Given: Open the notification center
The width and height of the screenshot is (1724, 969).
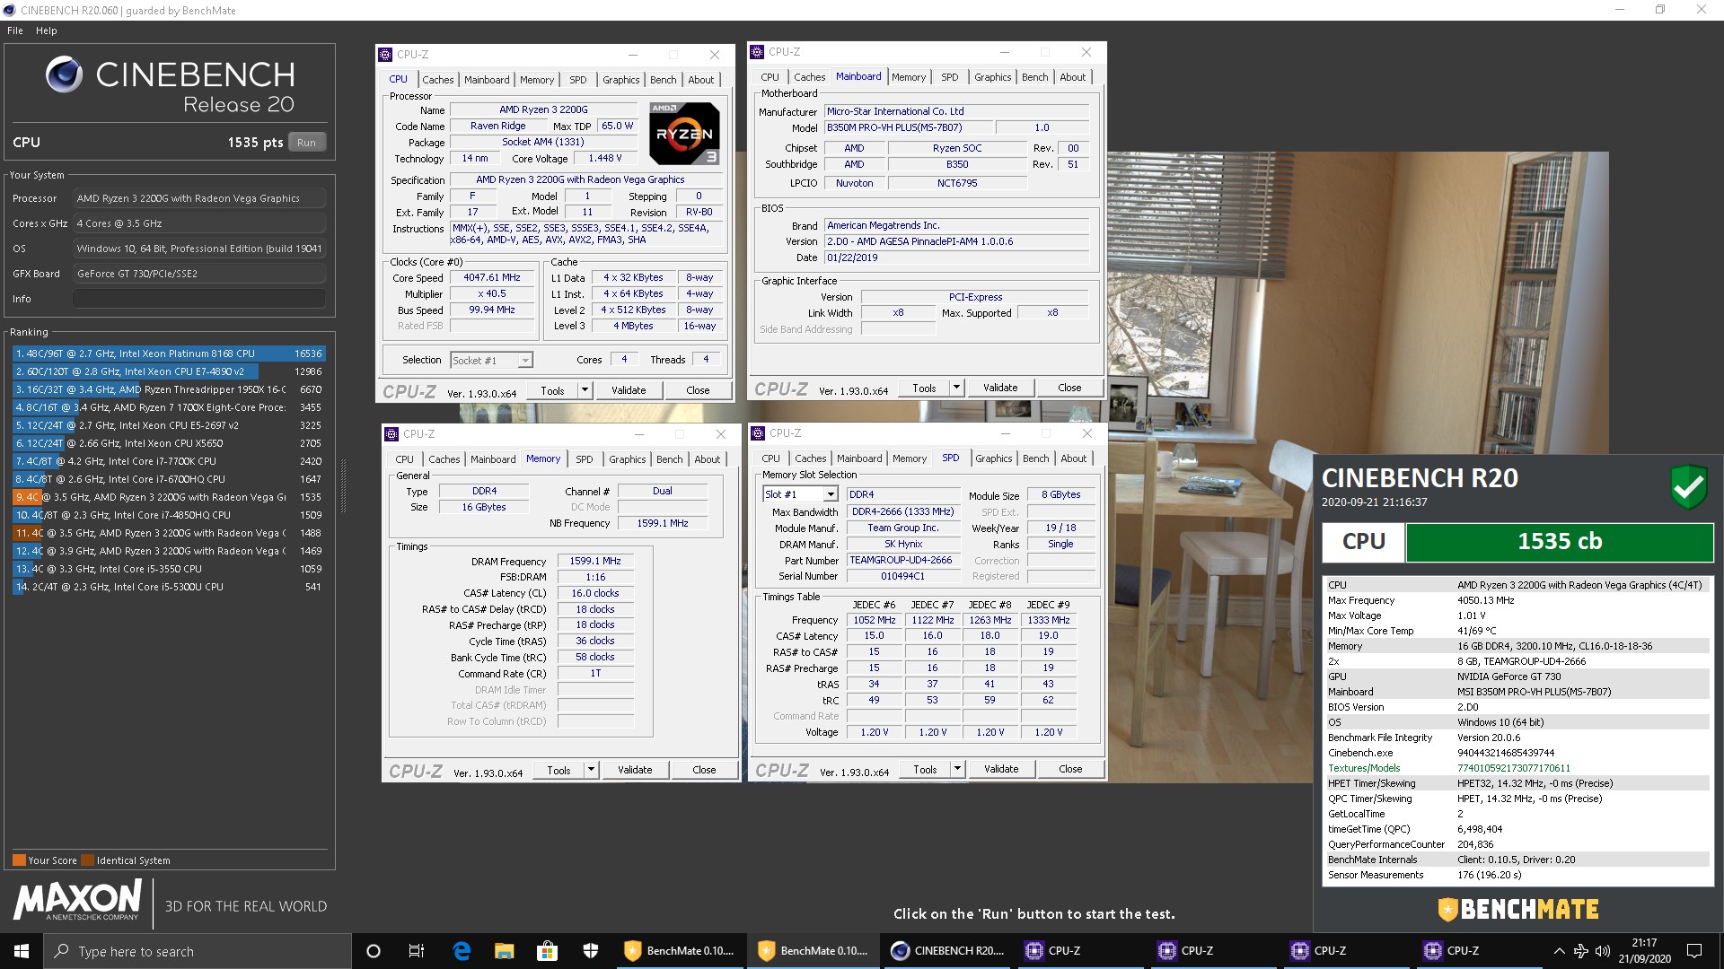Looking at the screenshot, I should tap(1694, 951).
